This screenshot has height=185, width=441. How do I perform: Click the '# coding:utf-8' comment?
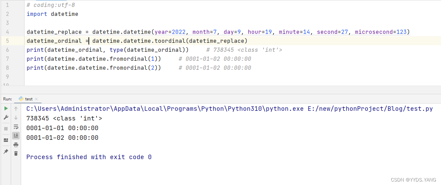point(51,5)
